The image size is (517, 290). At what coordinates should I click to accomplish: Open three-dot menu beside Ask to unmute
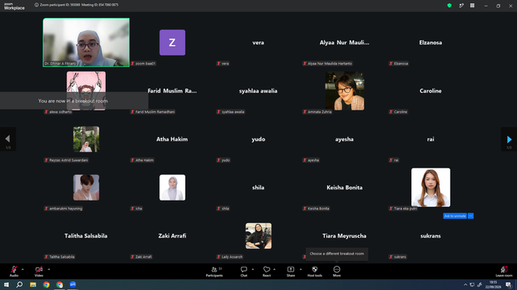pyautogui.click(x=470, y=216)
